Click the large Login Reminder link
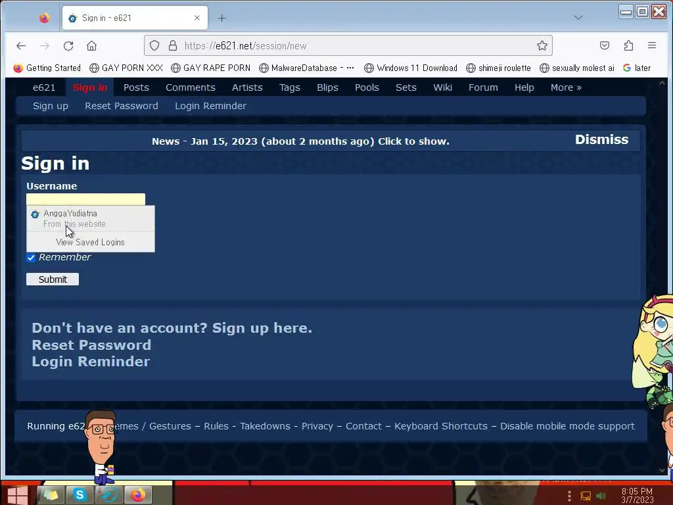This screenshot has height=505, width=673. point(91,362)
